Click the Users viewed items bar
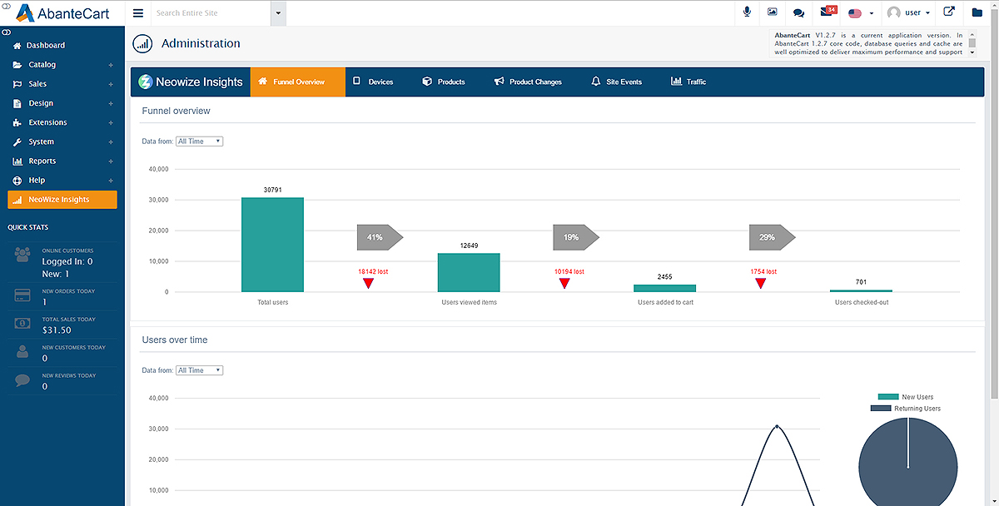999x506 pixels. tap(469, 272)
